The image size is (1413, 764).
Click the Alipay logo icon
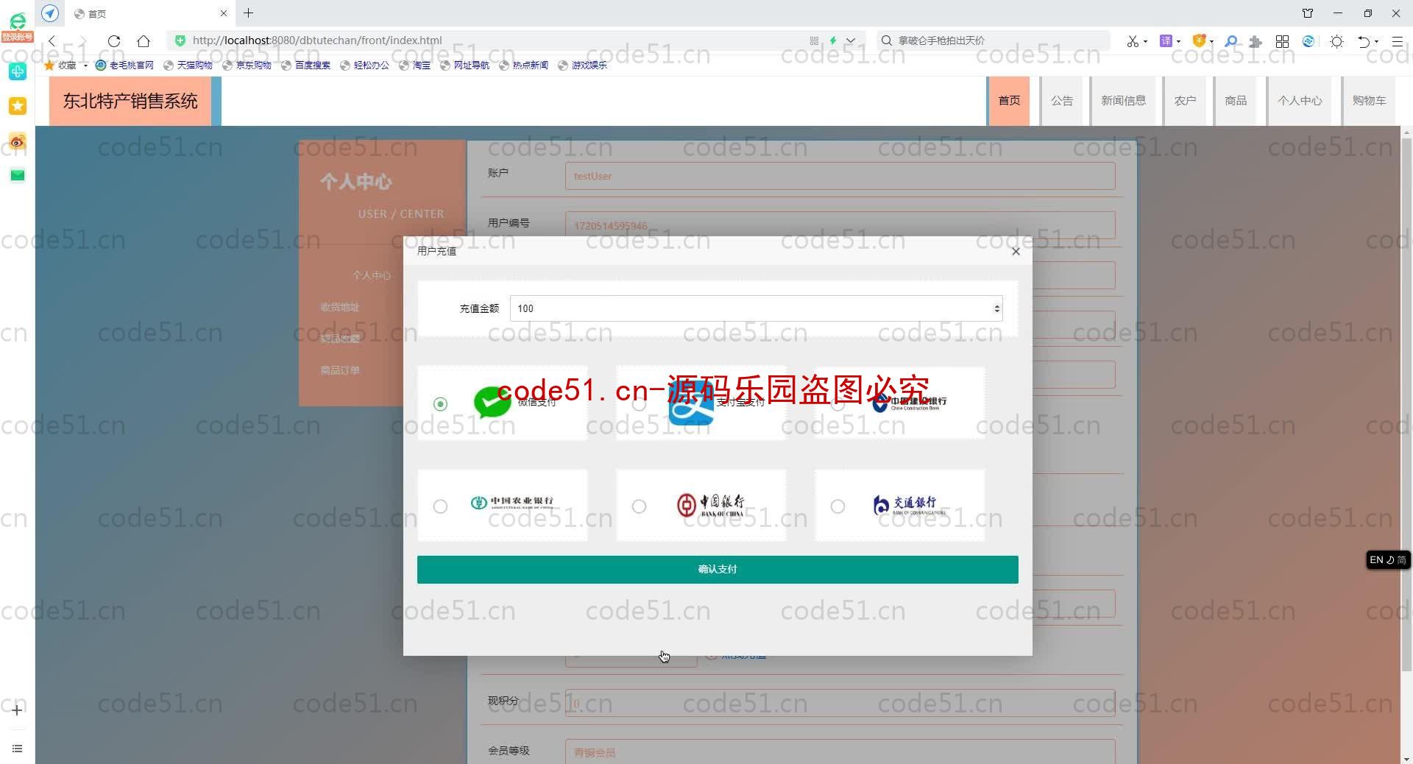point(691,403)
